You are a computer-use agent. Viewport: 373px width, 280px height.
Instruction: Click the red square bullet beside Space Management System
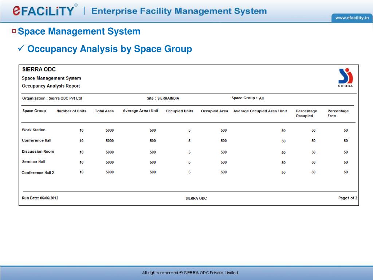click(x=14, y=31)
